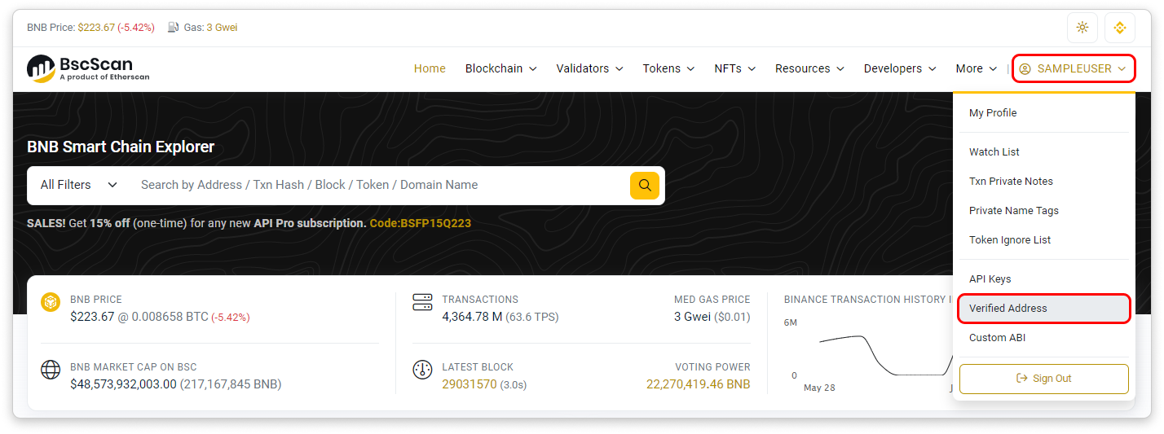Select Verified Address from account menu

1007,309
